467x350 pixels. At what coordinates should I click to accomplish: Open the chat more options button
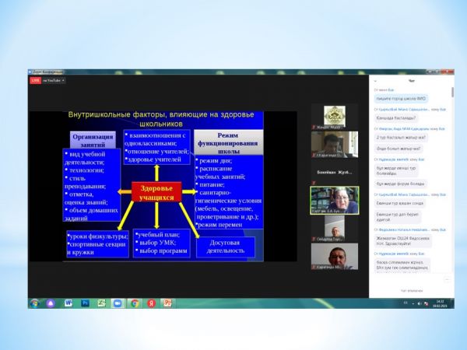(x=448, y=279)
